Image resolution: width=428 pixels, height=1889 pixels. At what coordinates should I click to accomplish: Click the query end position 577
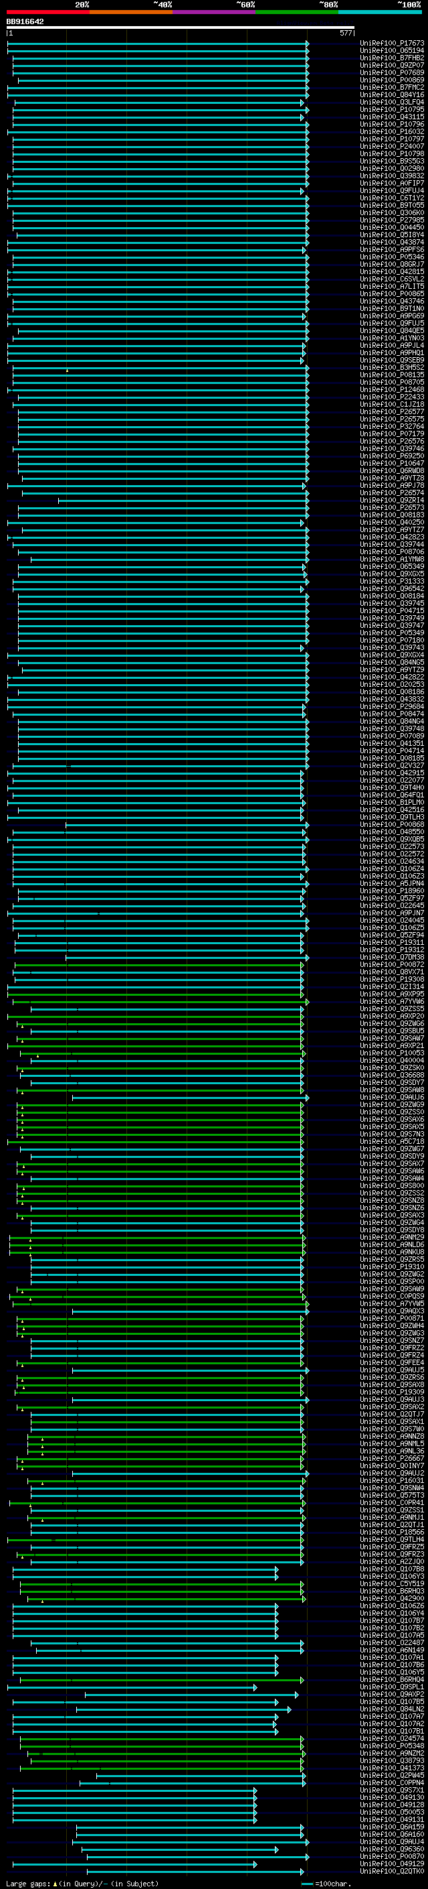click(345, 33)
